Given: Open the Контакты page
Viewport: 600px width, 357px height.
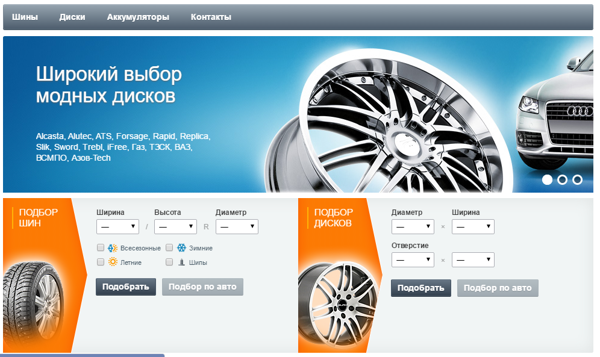Looking at the screenshot, I should 211,17.
